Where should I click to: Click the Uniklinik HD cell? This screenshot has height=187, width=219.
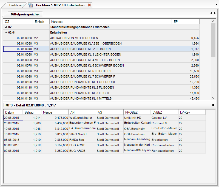click(137, 118)
